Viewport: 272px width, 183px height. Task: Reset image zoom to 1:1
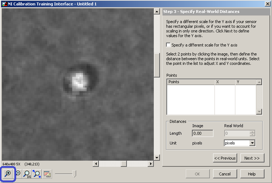click(x=27, y=174)
